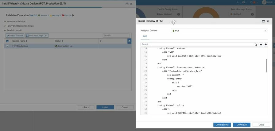Click line 19 config firewall internet-service-custom

coord(181,67)
